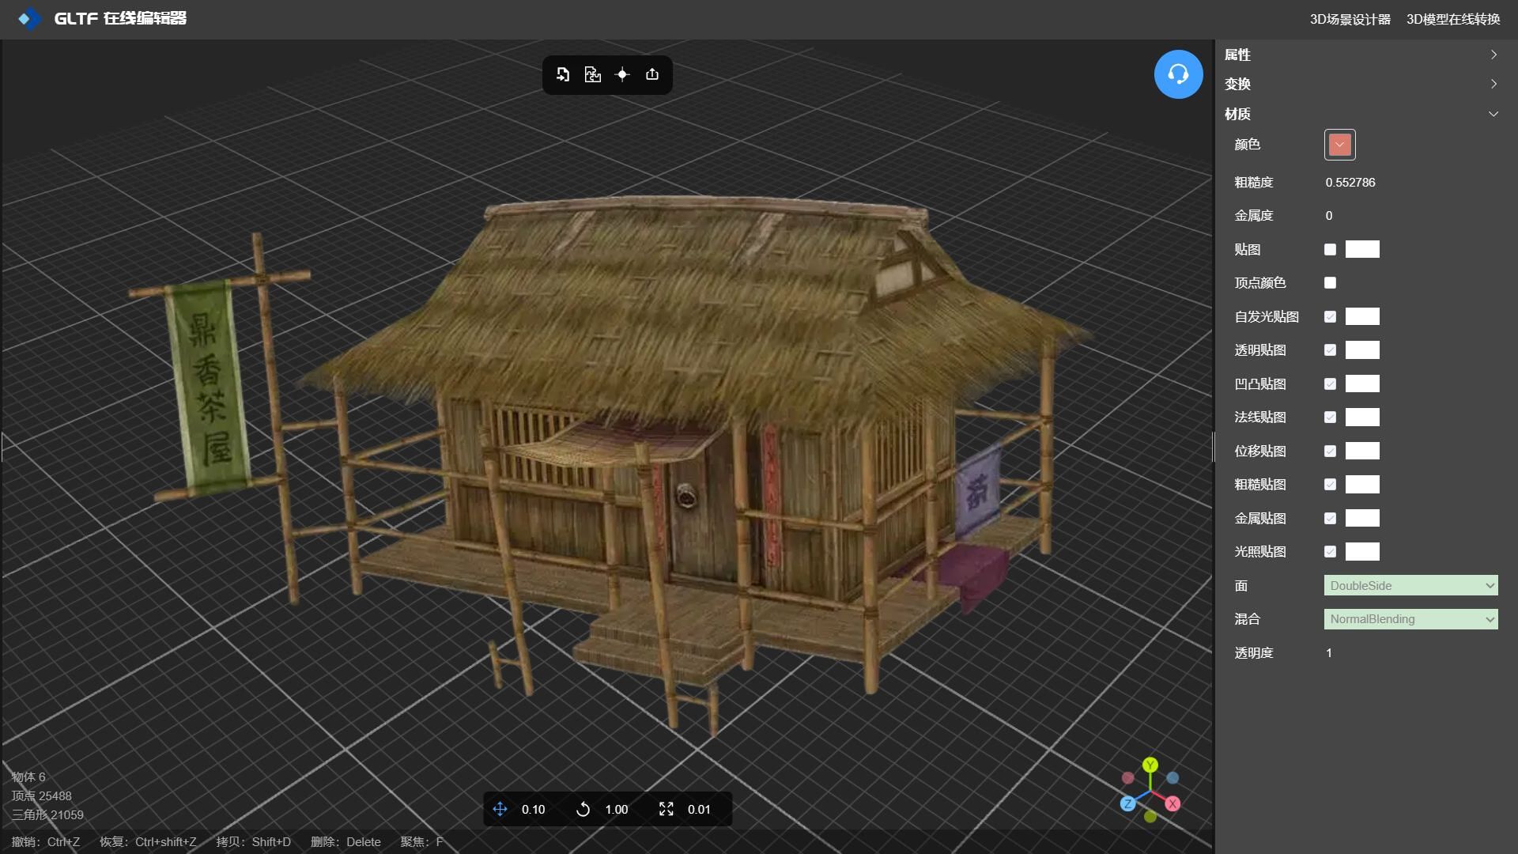Toggle the 光照贴图 checkbox
1518x854 pixels.
(1330, 551)
